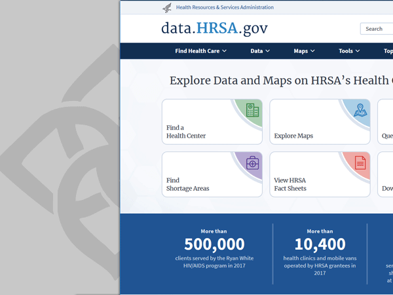393x295 pixels.
Task: Click the 'Explore Data and Maps' heading
Action: pyautogui.click(x=281, y=81)
